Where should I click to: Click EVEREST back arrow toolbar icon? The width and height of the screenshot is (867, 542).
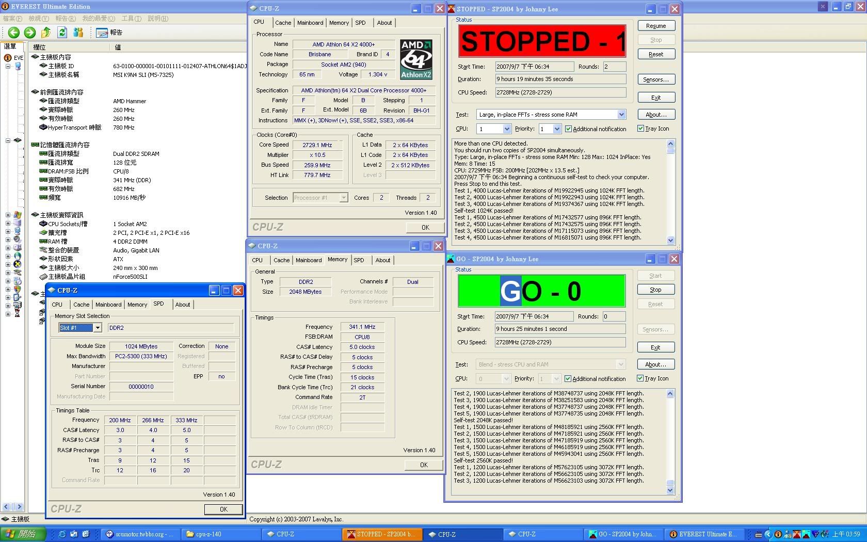14,33
